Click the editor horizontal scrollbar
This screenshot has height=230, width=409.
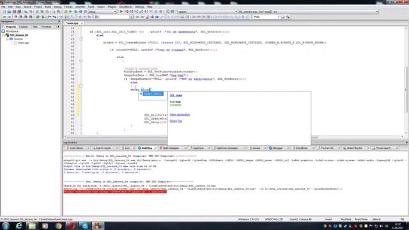(193, 137)
